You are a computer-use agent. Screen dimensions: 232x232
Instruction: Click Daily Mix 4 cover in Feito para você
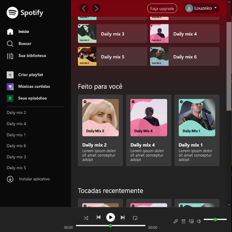[149, 118]
